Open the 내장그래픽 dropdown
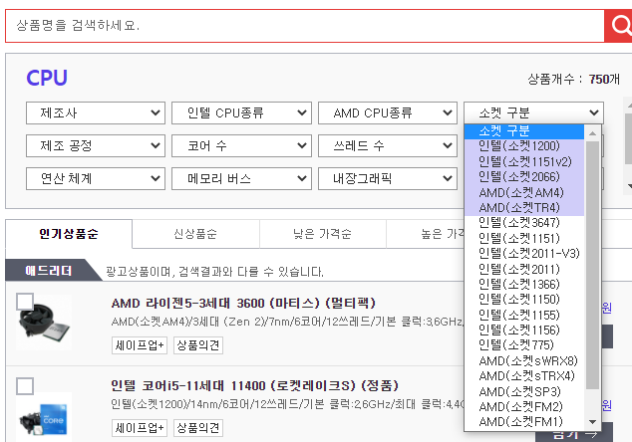 (x=388, y=178)
